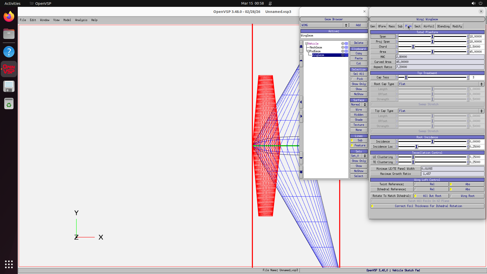
Task: Collapse the PodGeom tree node
Action: (308, 51)
